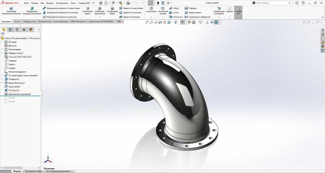Select Вытянутый вырез tool

(88, 11)
